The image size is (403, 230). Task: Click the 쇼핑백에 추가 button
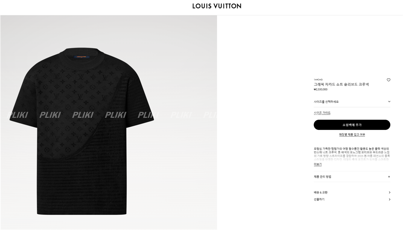[x=352, y=125]
